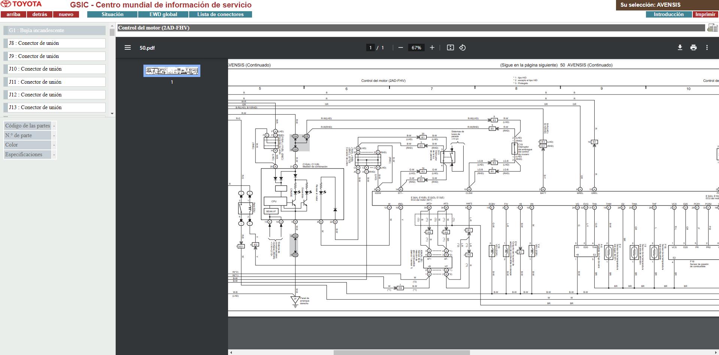Click the 67% zoom level field

click(x=416, y=47)
